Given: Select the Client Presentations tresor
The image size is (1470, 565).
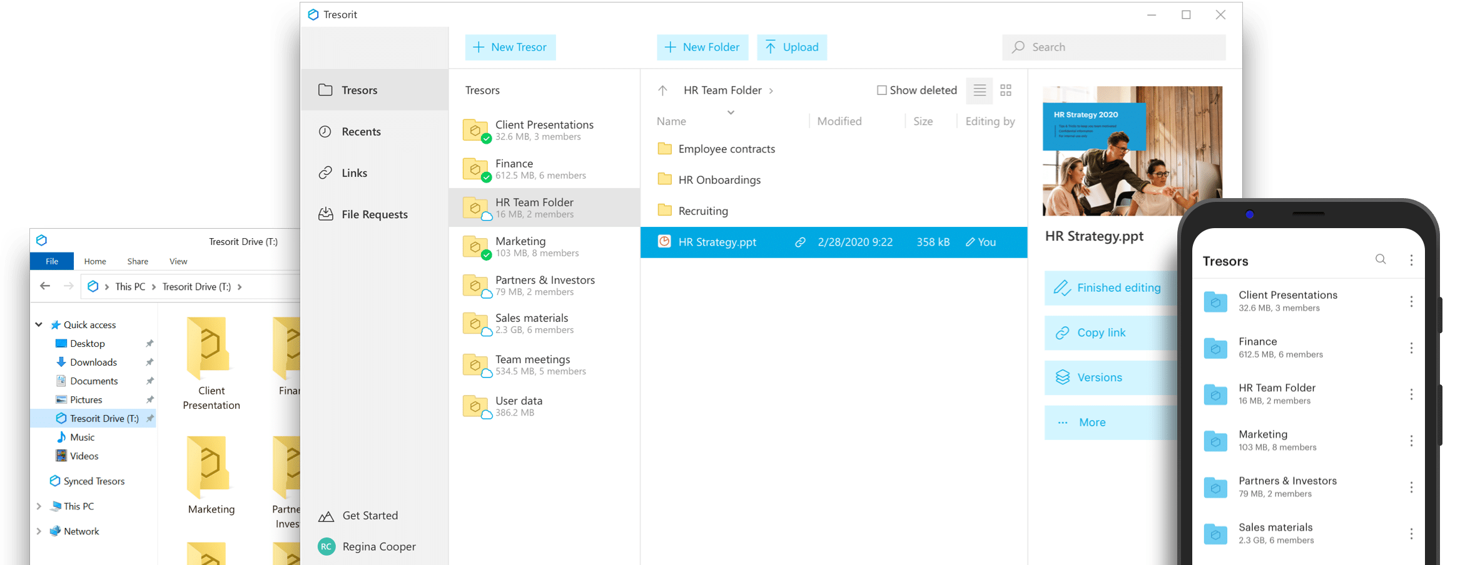Looking at the screenshot, I should pos(544,130).
